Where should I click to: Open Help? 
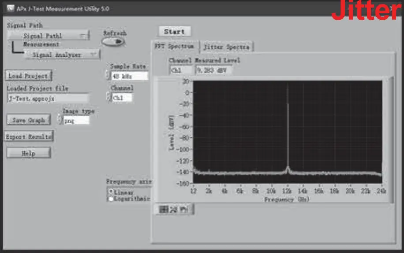(x=29, y=153)
